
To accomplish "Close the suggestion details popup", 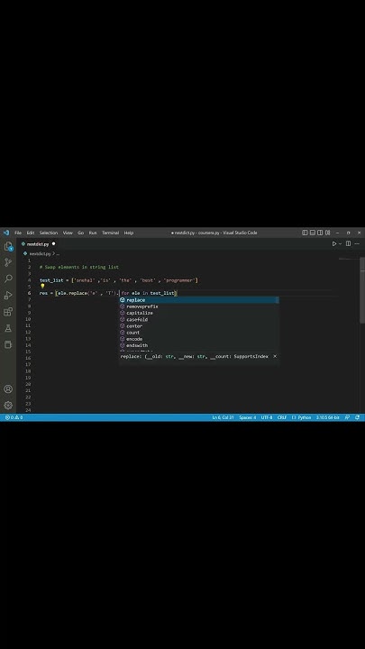I will click(275, 356).
